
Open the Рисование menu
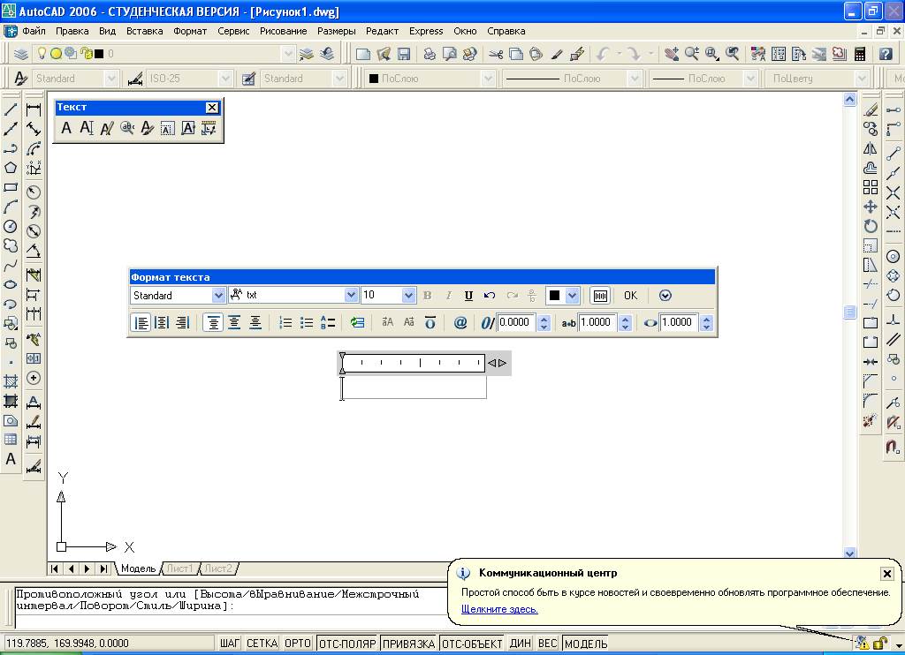(284, 31)
